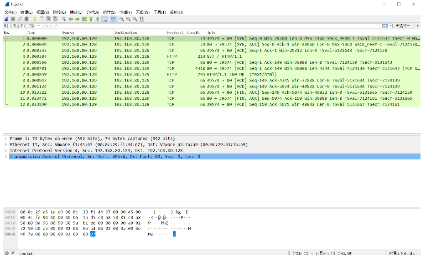This screenshot has width=426, height=261.
Task: Go back in packet history arrow
Action: coord(71,19)
